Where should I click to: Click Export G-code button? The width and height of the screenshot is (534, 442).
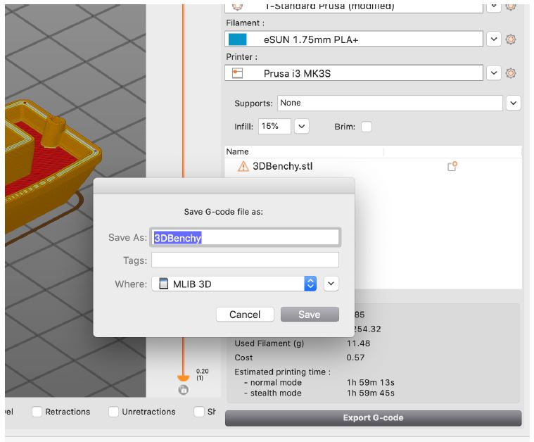click(374, 418)
